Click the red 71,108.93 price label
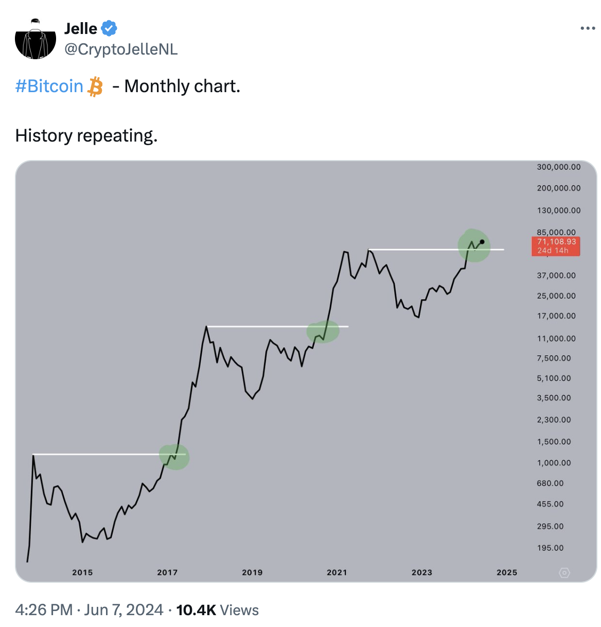 coord(556,246)
